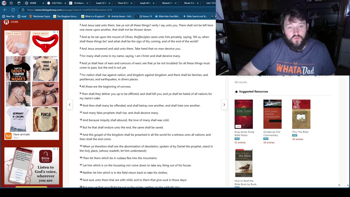Switch to the Malachi 3 tab
This screenshot has height=197, width=350.
167,3
